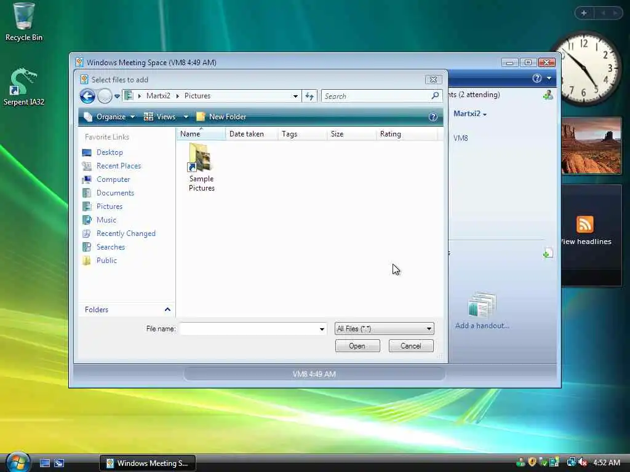Open the recent pages dropdown arrow
Image resolution: width=630 pixels, height=472 pixels.
(x=117, y=96)
